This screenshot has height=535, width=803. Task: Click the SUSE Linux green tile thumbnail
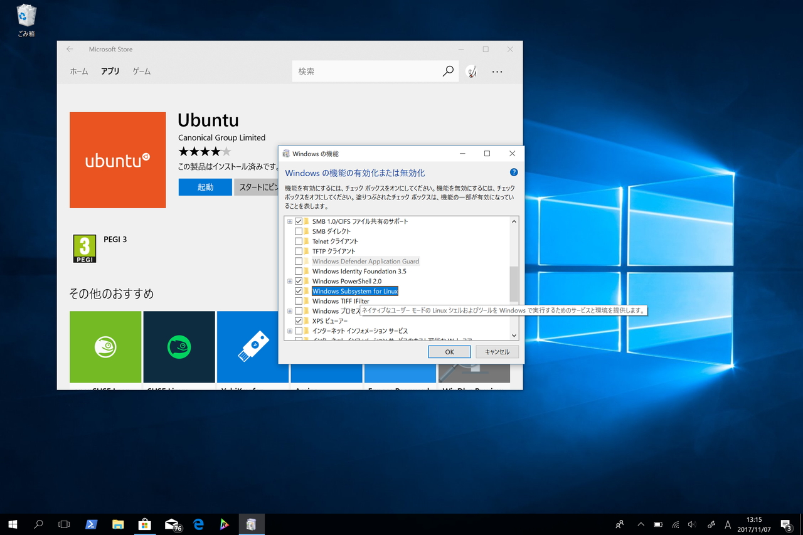(x=105, y=347)
